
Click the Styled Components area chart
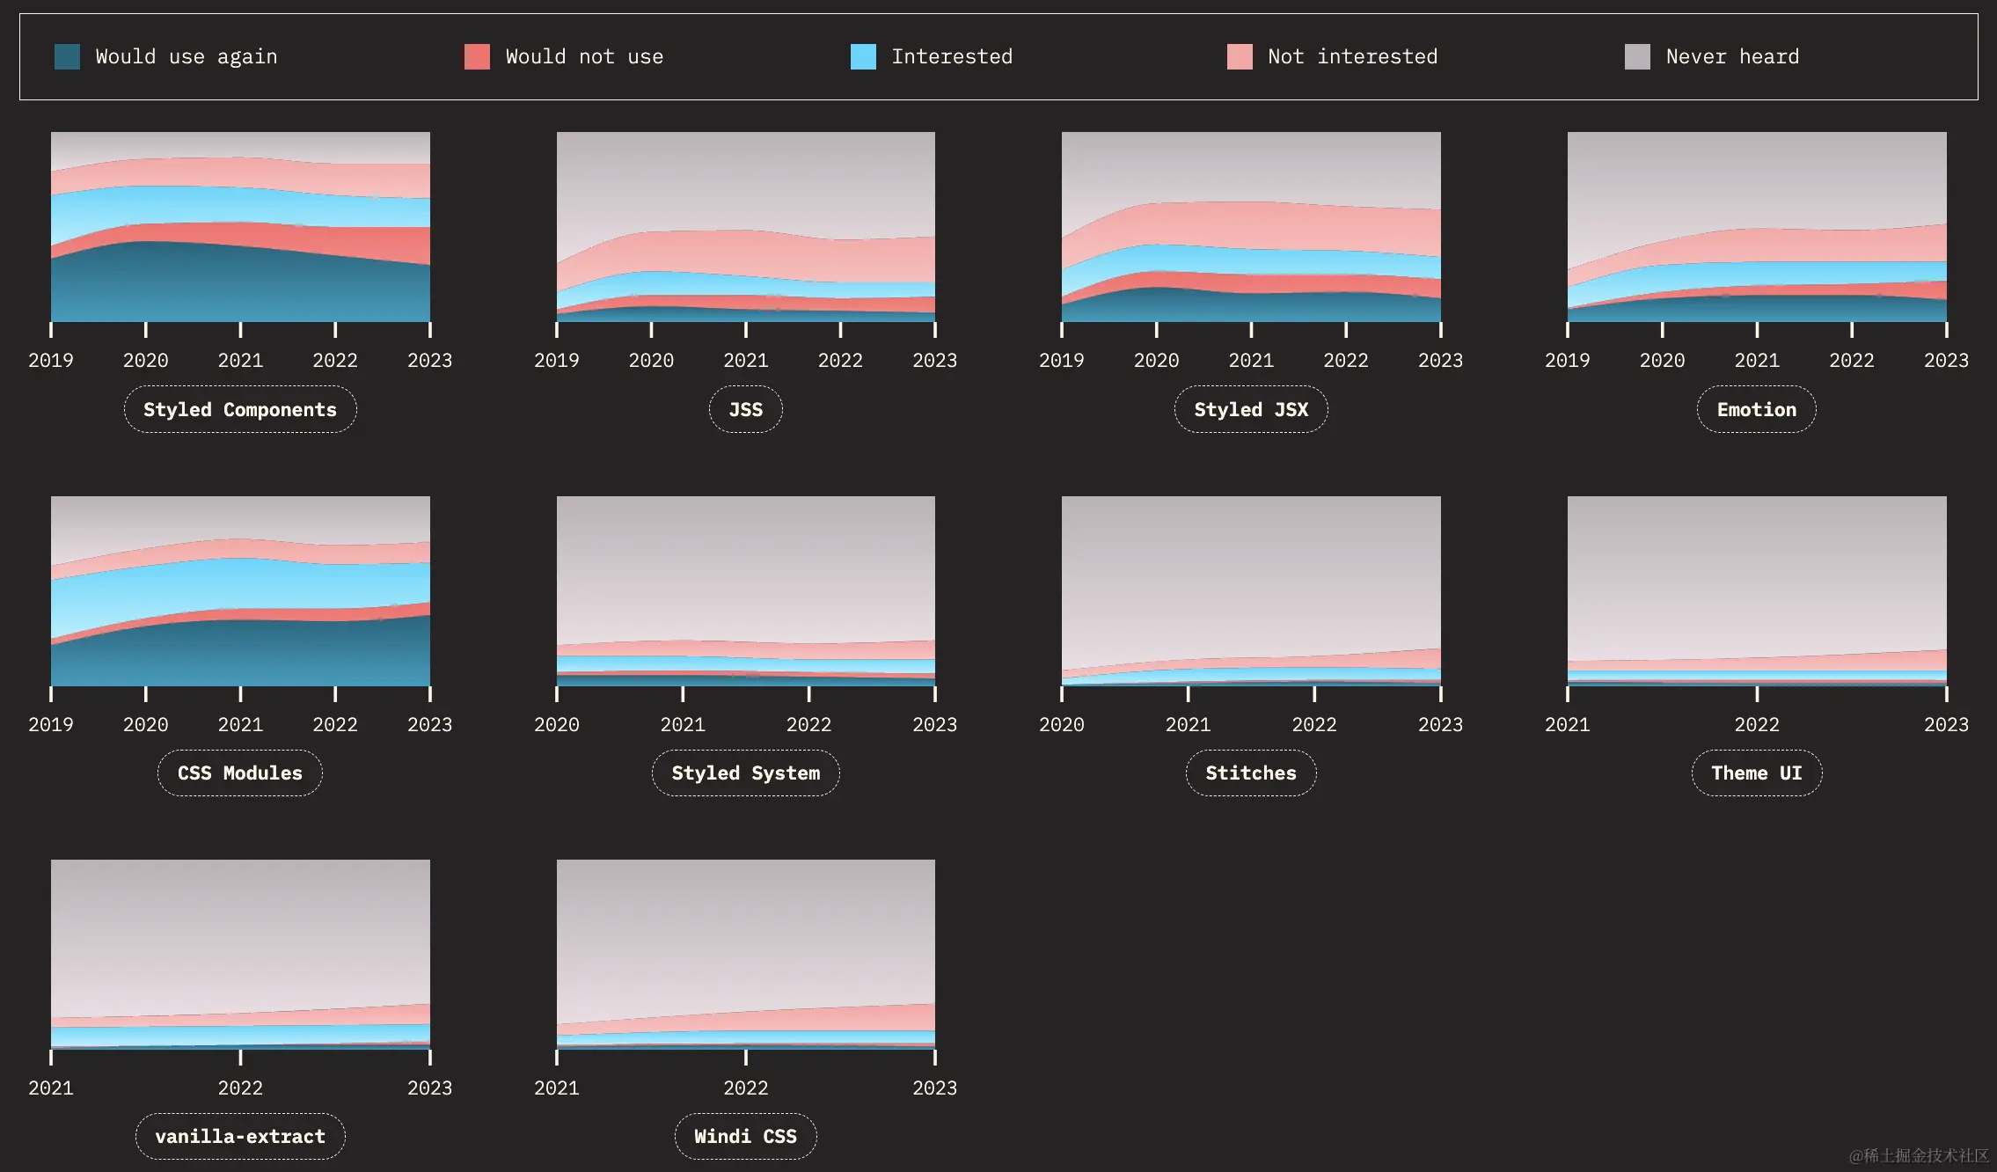tap(240, 227)
